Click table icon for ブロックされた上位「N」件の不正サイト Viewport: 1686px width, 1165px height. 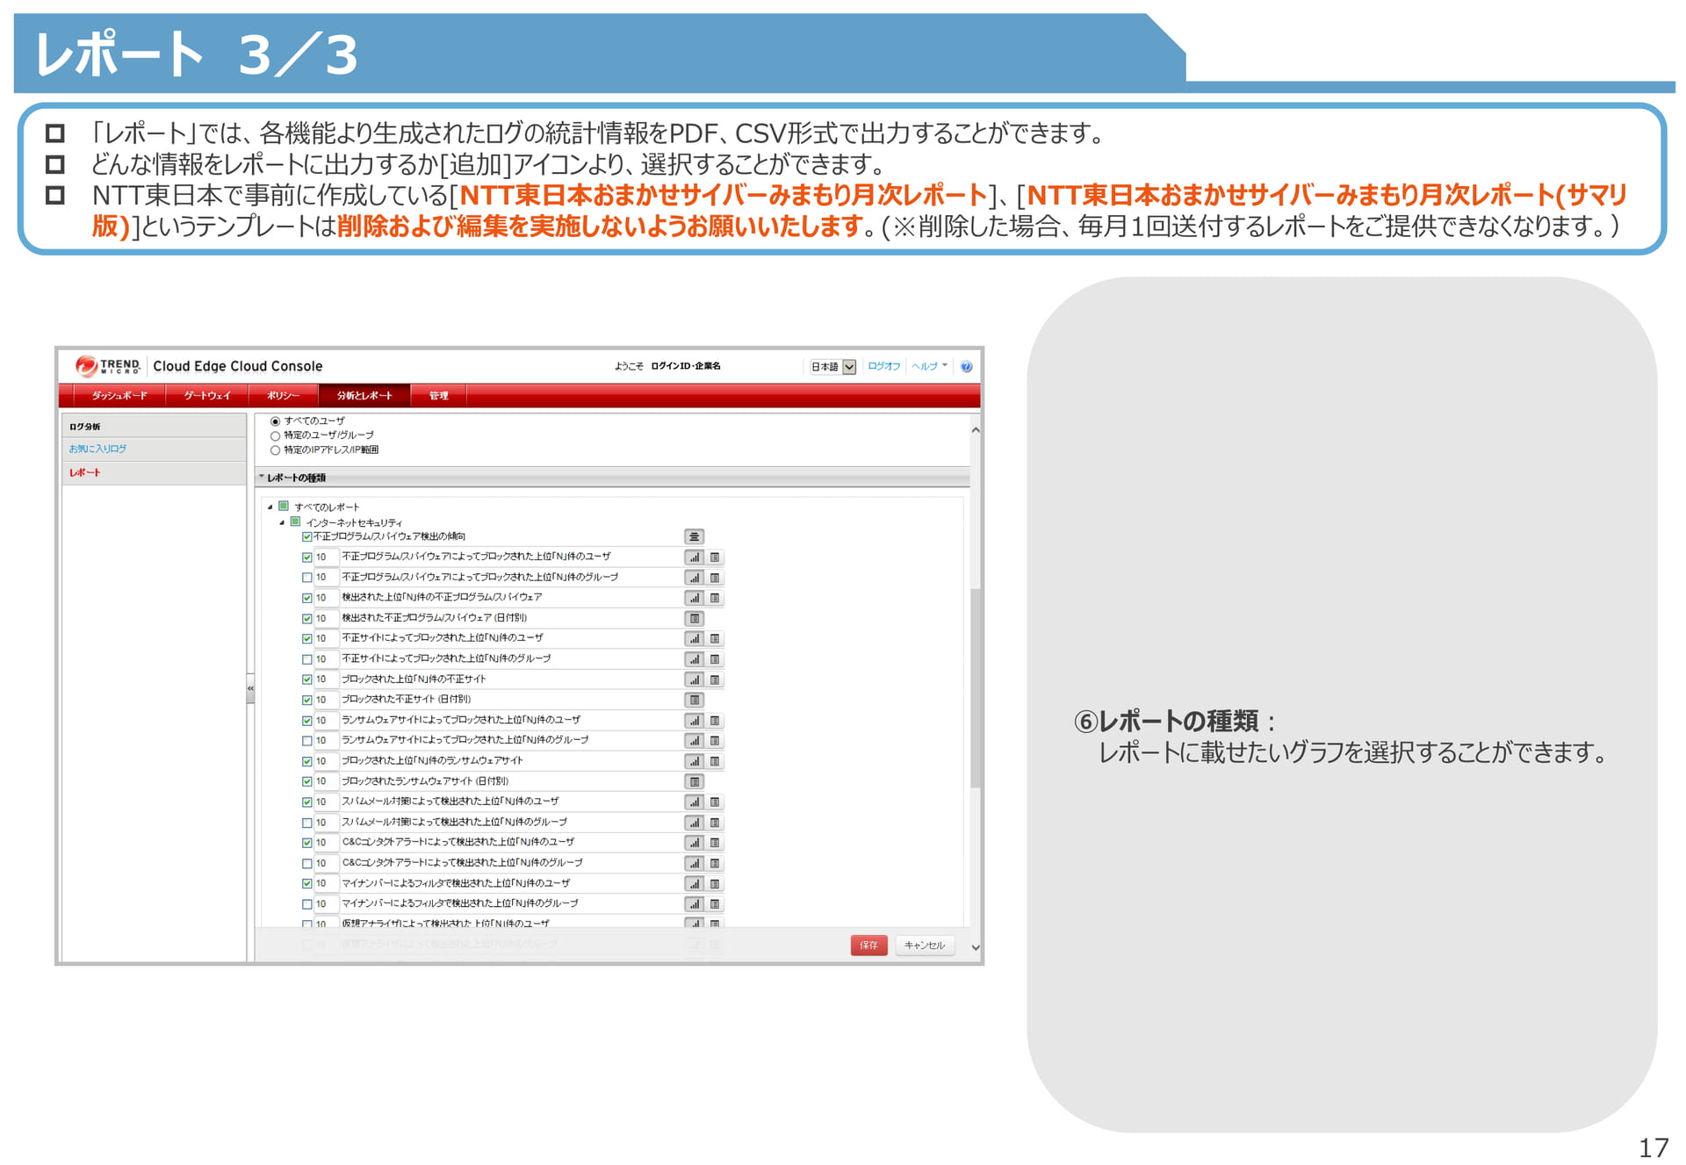pyautogui.click(x=715, y=680)
